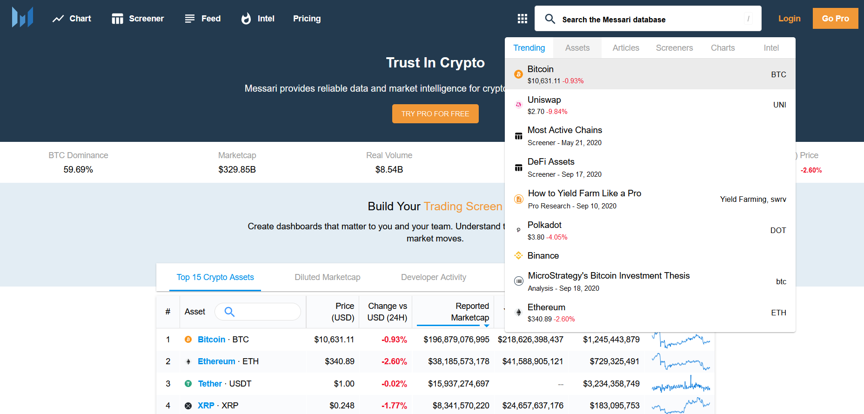864x414 pixels.
Task: Open the XRP link in assets table
Action: click(x=206, y=406)
